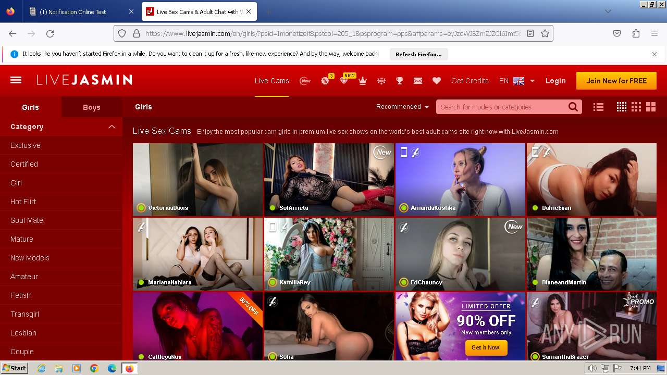Select the large grid view icon
Screen dimensions: 667x375
pyautogui.click(x=651, y=107)
